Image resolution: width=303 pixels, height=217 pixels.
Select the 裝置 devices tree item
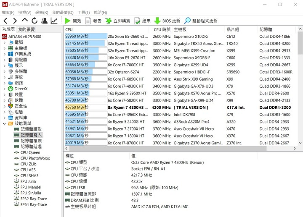pyautogui.click(x=16, y=94)
